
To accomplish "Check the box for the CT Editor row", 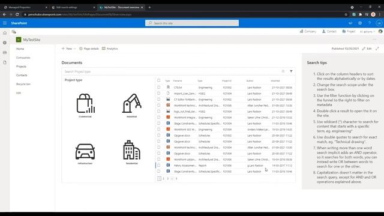I will tap(158, 99).
